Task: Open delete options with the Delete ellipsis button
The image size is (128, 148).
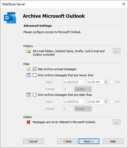Action: click(117, 122)
